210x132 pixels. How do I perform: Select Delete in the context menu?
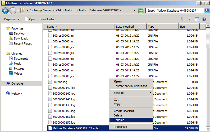click(x=118, y=115)
